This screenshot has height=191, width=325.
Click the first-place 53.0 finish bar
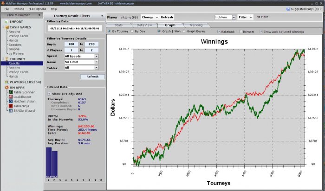pyautogui.click(x=49, y=163)
